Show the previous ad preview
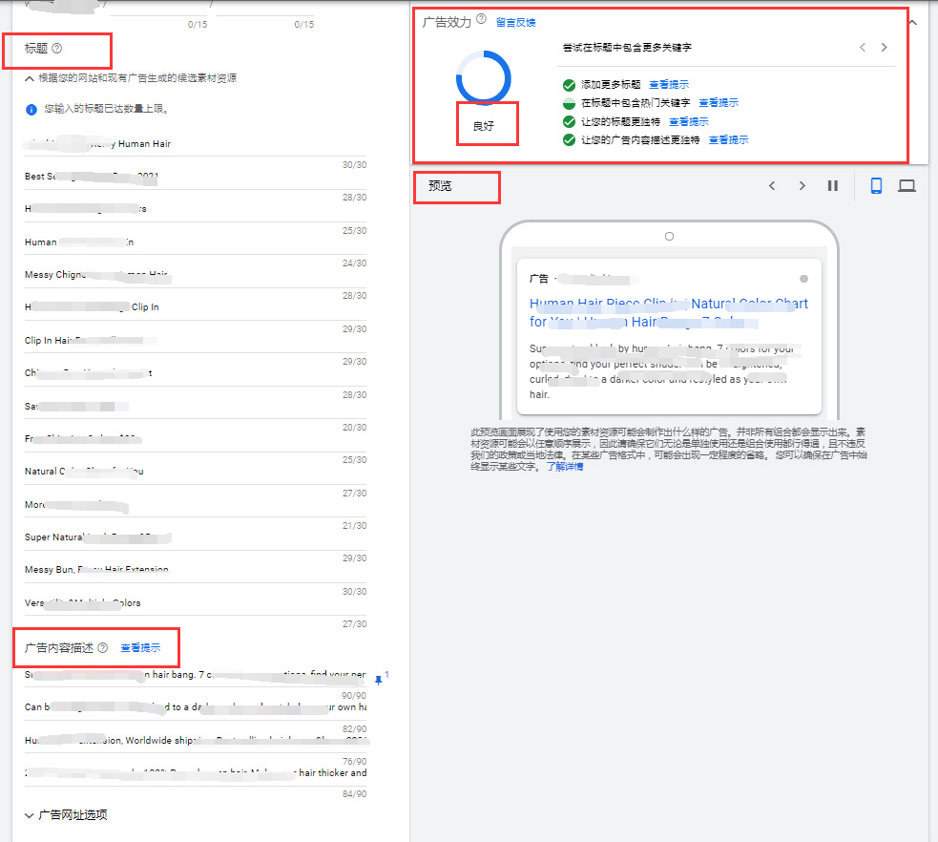This screenshot has width=938, height=842. 772,186
